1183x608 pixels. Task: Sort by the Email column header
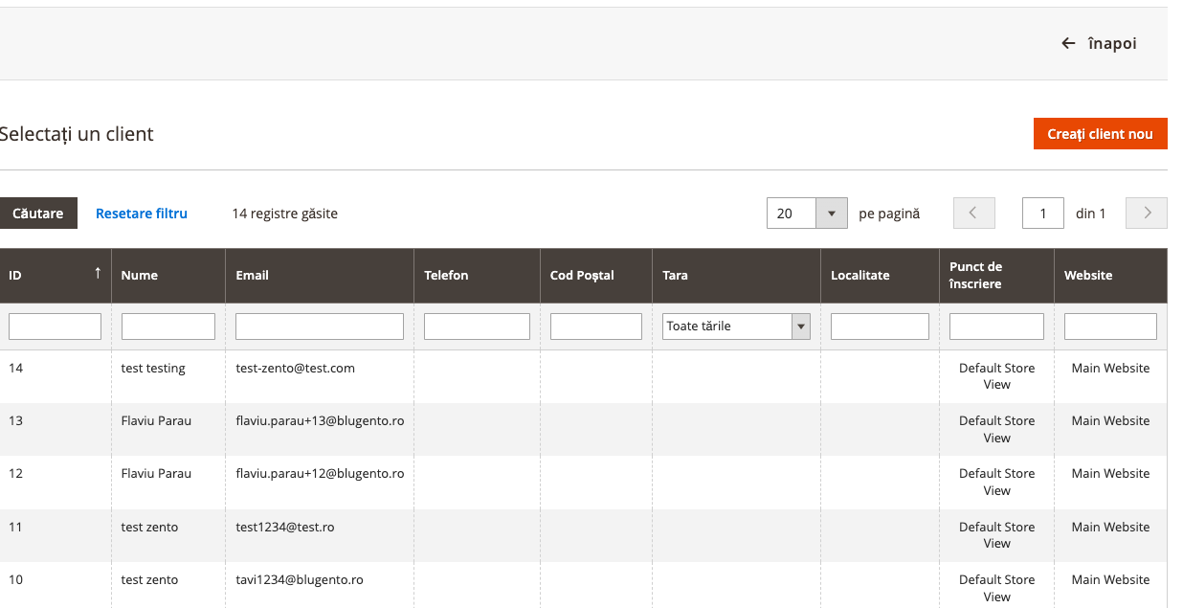(x=320, y=276)
